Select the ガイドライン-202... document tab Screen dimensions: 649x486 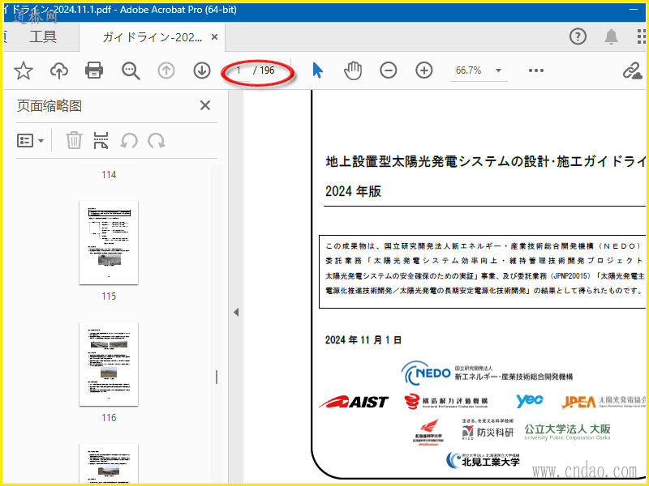point(152,37)
